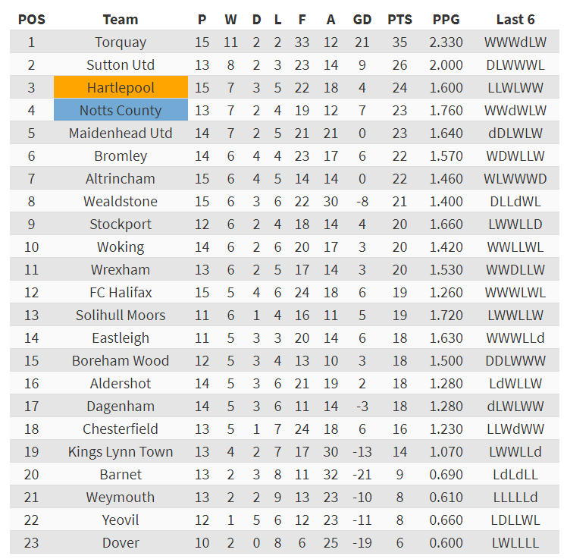Click Boreham Wood's form DDLWWW
This screenshot has width=567, height=559.
coord(515,361)
